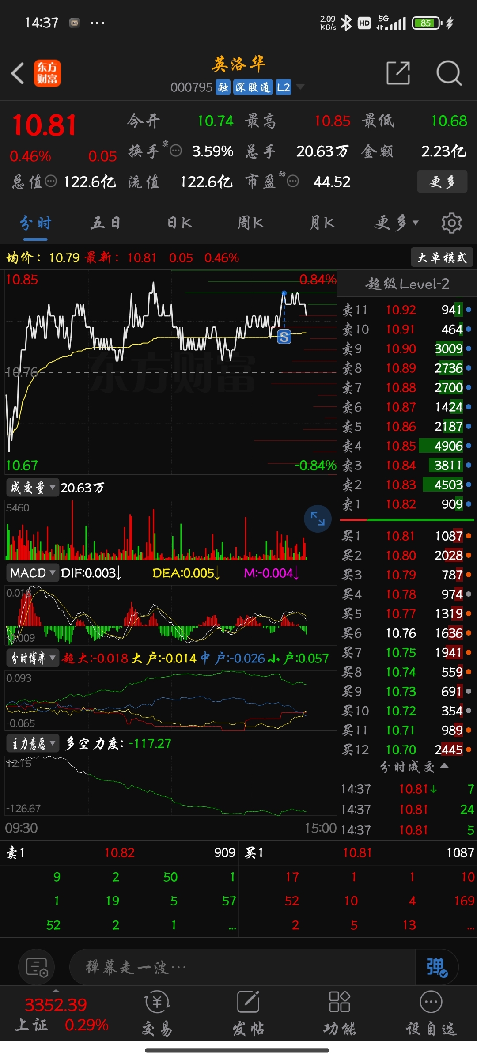477x1060 pixels.
Task: Tap the 14:37 trade of 24 lots
Action: pos(407,809)
